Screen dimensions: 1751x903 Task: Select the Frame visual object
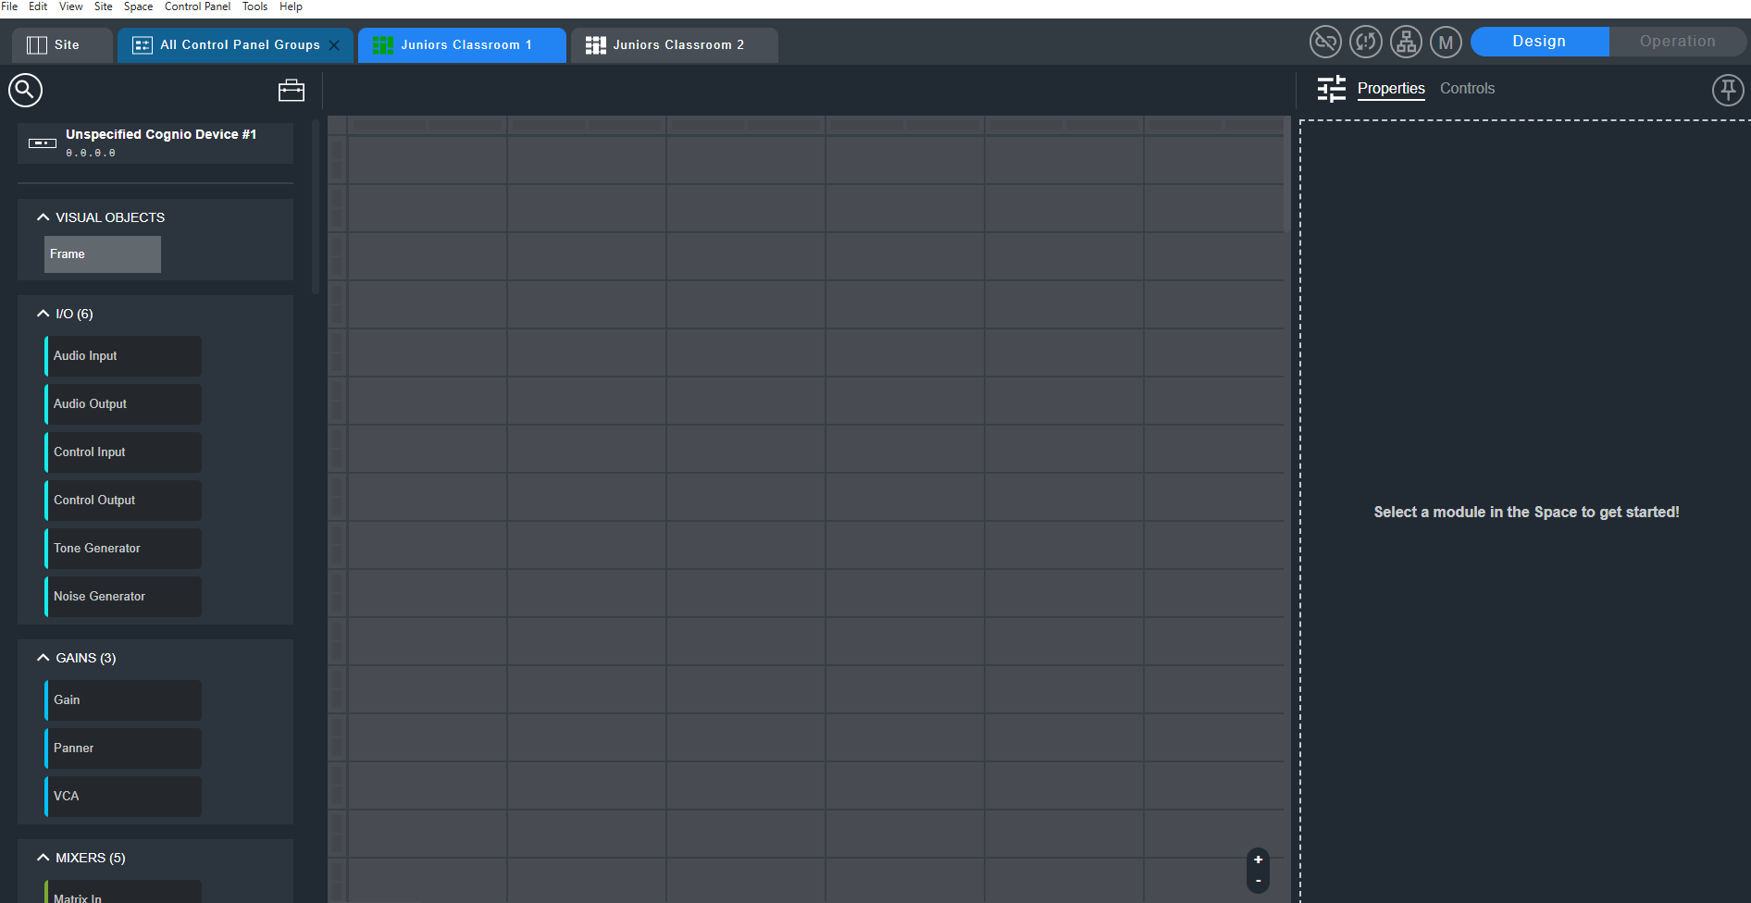pos(103,254)
